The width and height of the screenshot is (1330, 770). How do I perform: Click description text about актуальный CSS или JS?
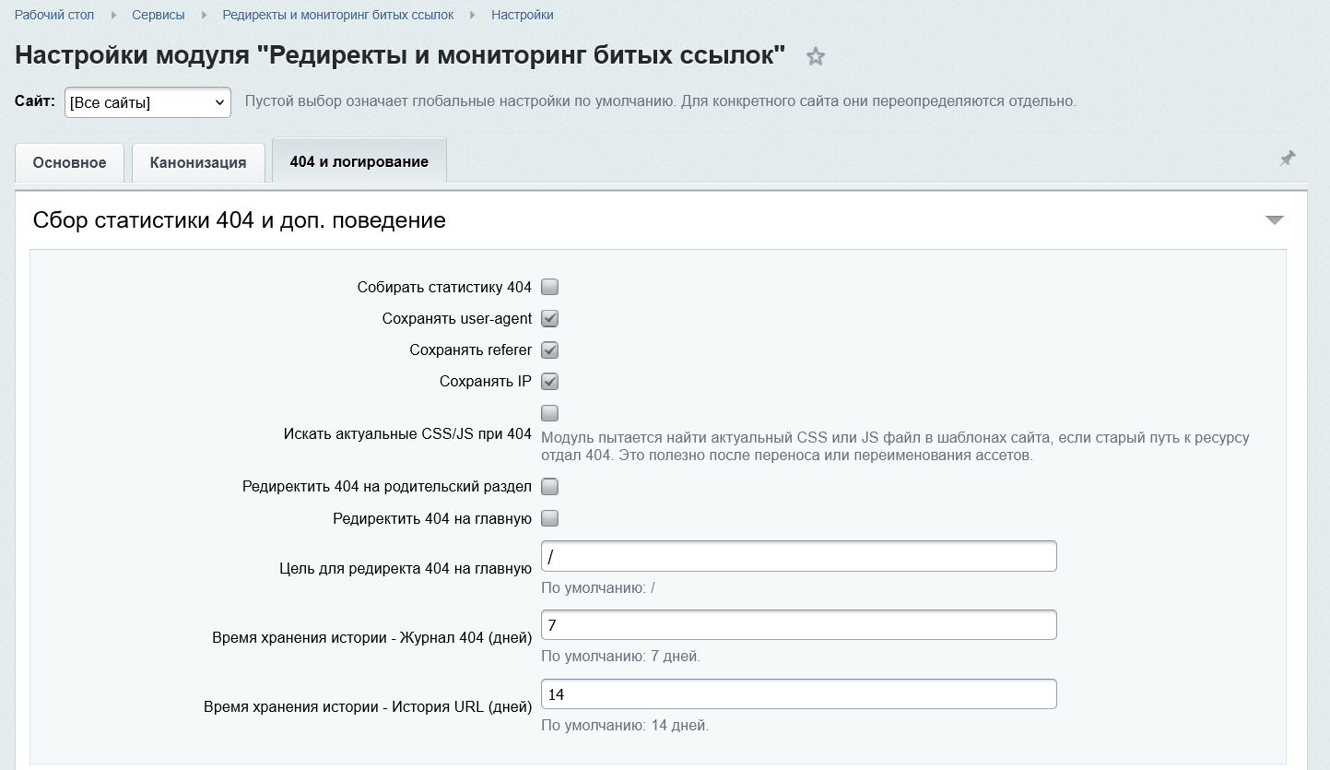point(895,446)
